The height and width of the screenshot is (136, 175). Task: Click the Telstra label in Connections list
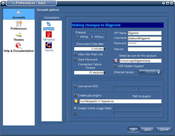point(49,50)
